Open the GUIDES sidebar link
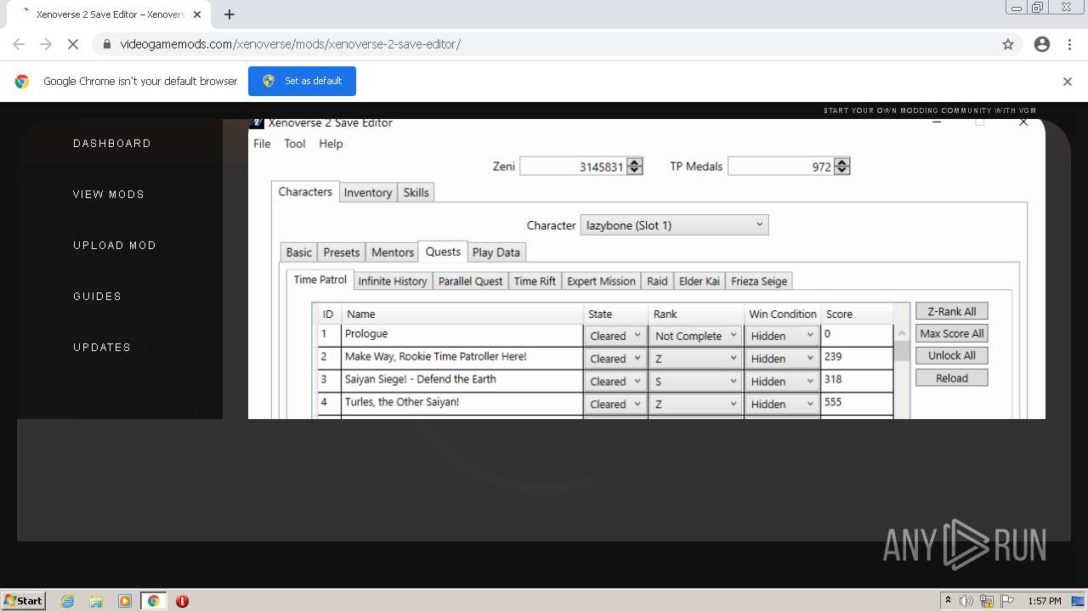 (97, 297)
